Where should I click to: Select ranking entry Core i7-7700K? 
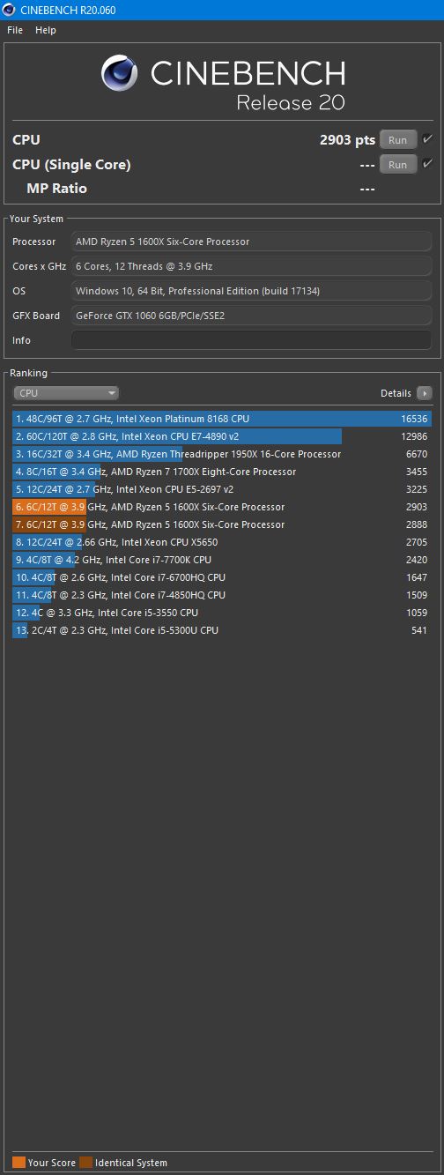coord(222,560)
